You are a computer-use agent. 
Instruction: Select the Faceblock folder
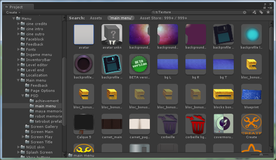[x=32, y=39]
